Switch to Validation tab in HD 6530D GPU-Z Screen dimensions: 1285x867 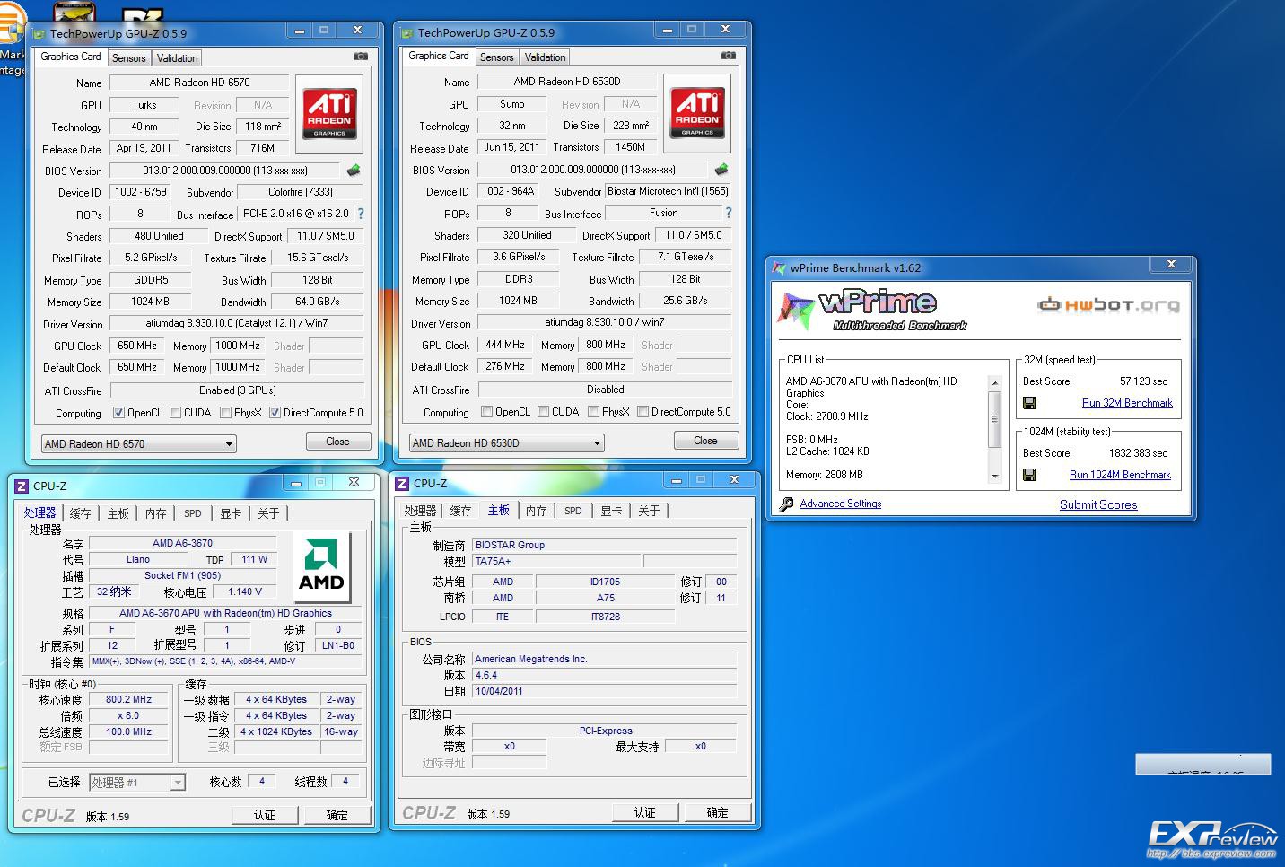click(545, 57)
